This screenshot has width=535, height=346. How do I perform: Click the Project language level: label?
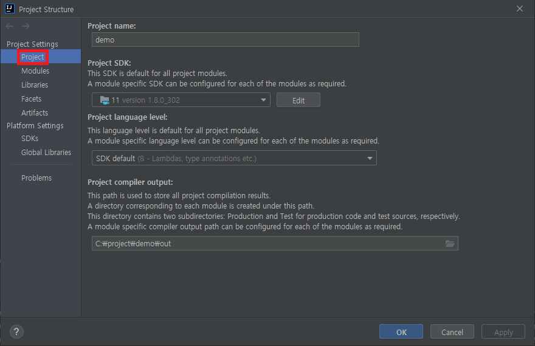point(127,117)
